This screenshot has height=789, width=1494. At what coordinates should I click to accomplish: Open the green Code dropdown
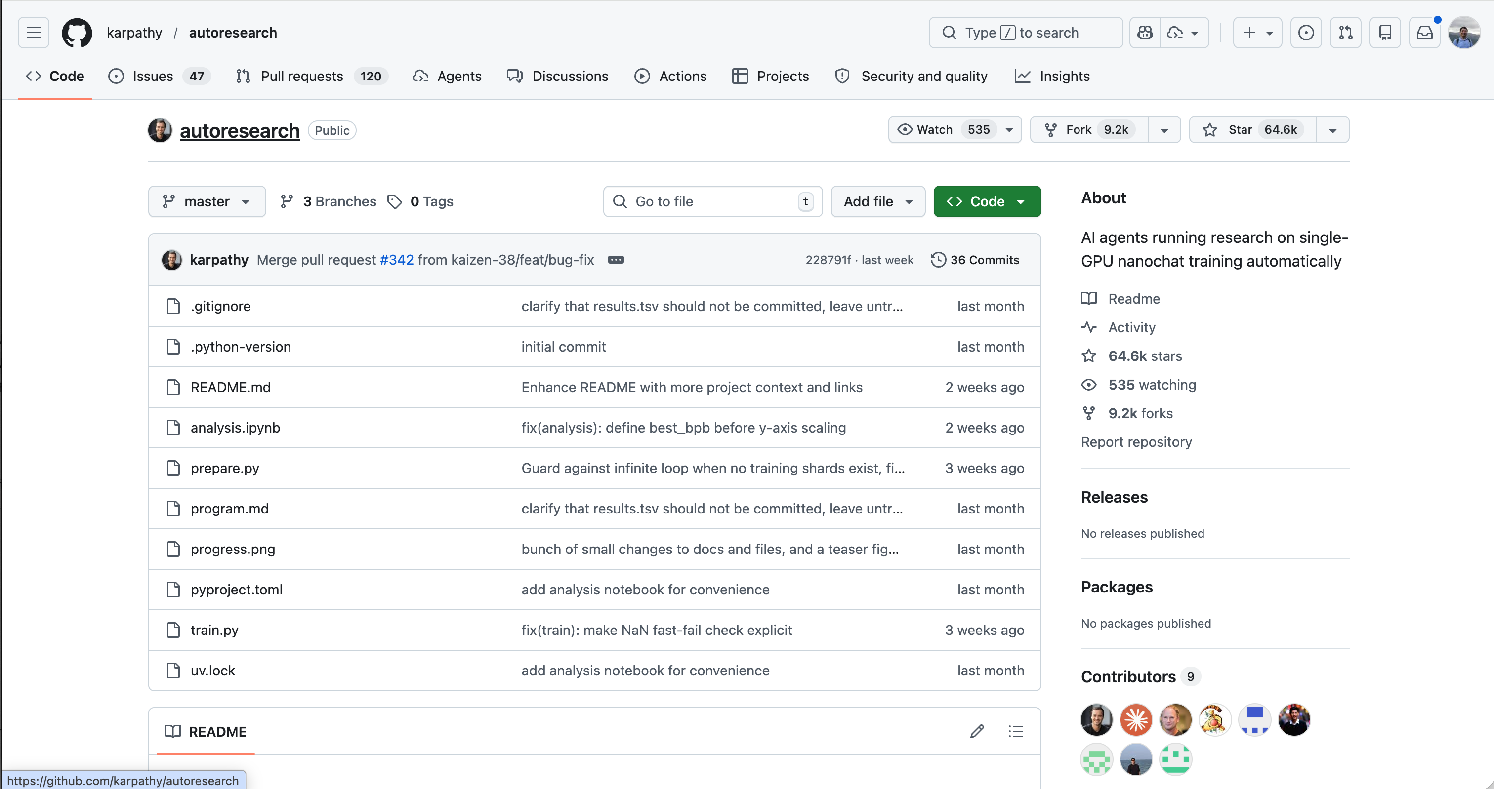click(987, 201)
